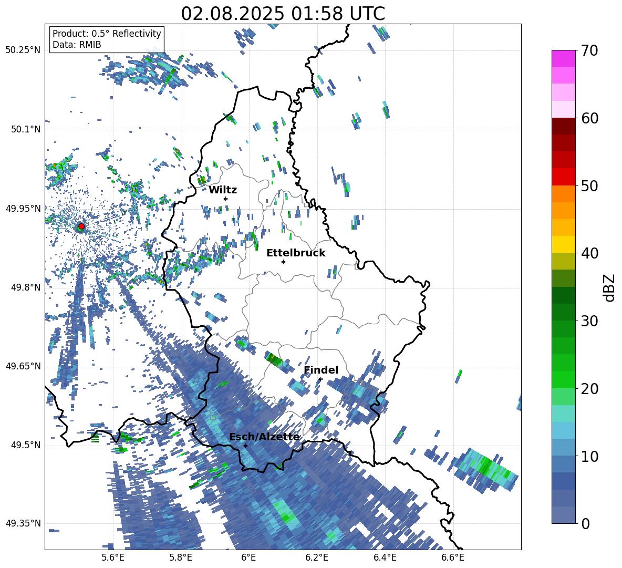Click the 6.6°E longitude label
The width and height of the screenshot is (622, 568).
tap(453, 557)
